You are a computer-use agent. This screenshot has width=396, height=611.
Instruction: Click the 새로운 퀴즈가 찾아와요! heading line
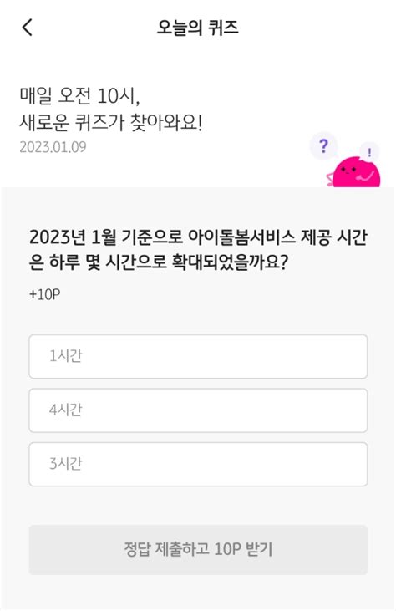click(x=111, y=122)
